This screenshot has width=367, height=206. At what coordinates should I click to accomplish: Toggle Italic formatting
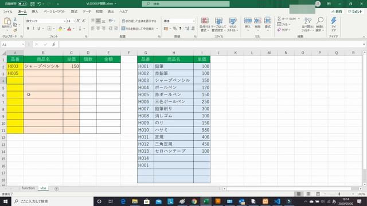pos(33,29)
